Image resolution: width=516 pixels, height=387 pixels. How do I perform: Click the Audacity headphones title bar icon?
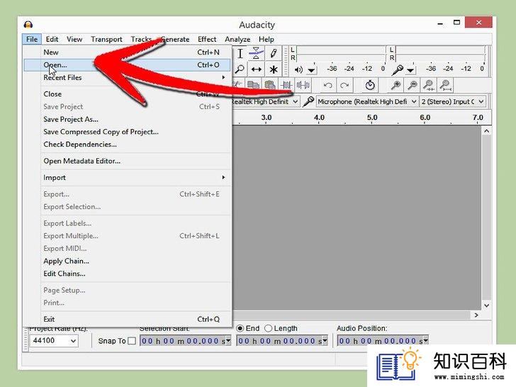28,25
